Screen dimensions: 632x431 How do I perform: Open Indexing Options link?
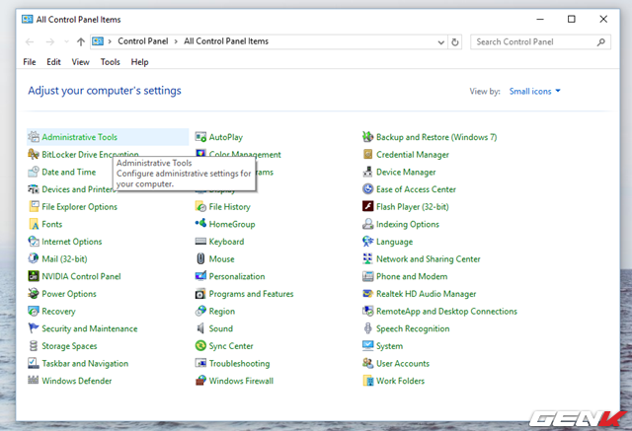tap(408, 224)
